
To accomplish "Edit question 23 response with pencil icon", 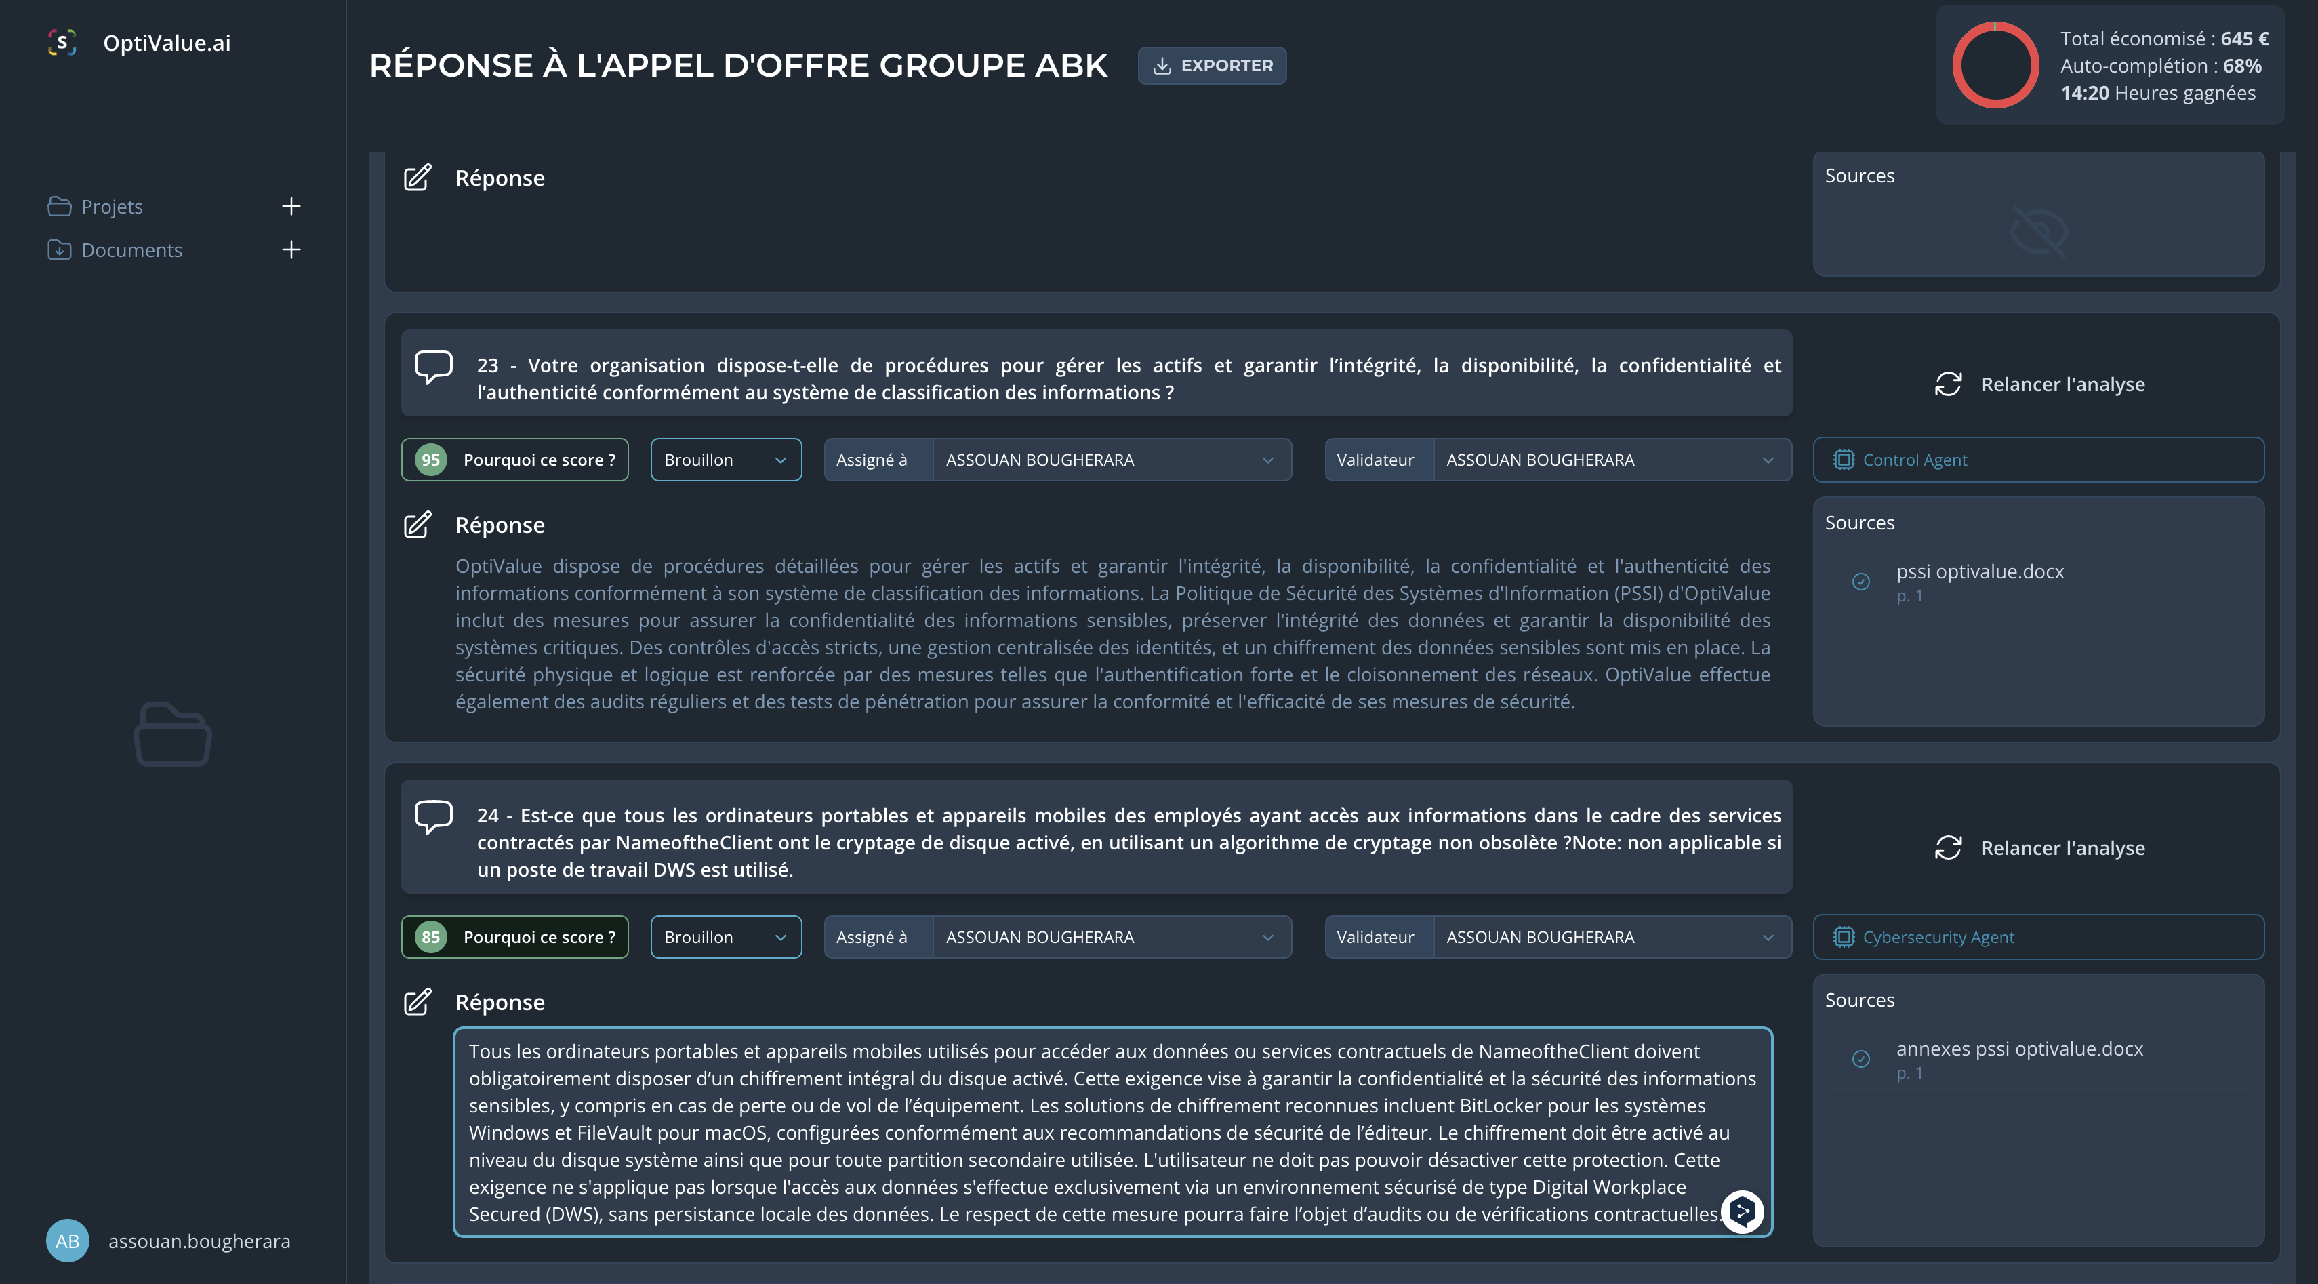I will tap(418, 525).
